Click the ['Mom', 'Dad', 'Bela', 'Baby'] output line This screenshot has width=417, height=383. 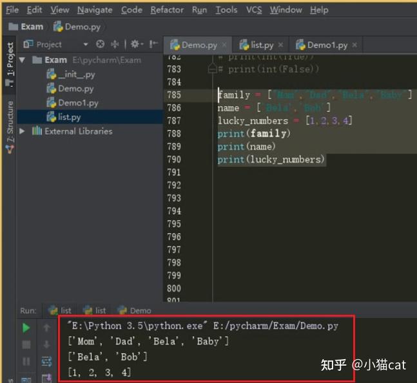(148, 341)
